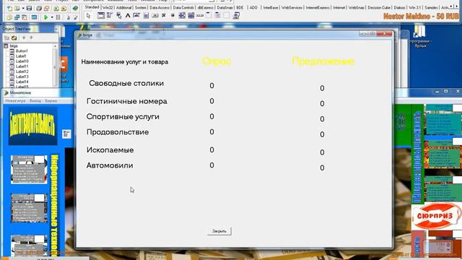Pick the CheckBox component in the palette
The height and width of the screenshot is (260, 462).
coord(164,15)
